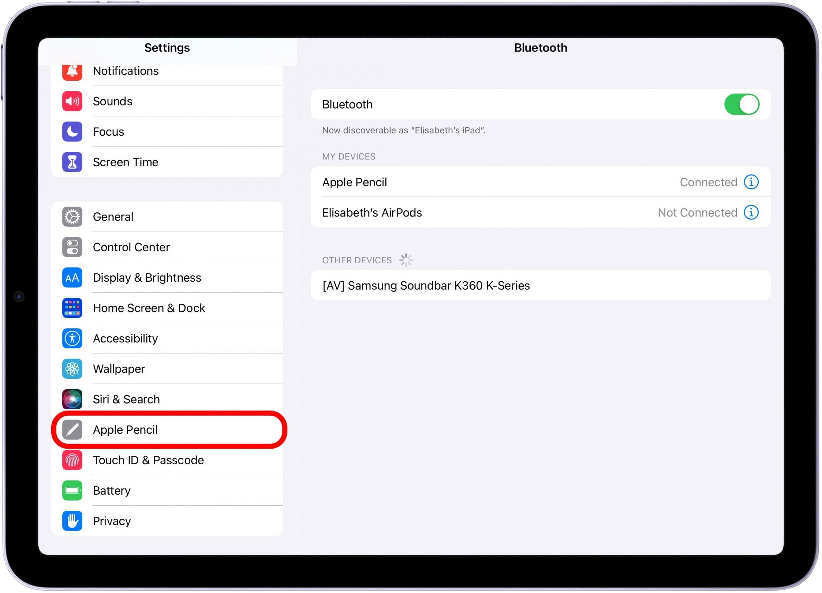
Task: Open Touch ID & Passcode settings
Action: pos(167,460)
